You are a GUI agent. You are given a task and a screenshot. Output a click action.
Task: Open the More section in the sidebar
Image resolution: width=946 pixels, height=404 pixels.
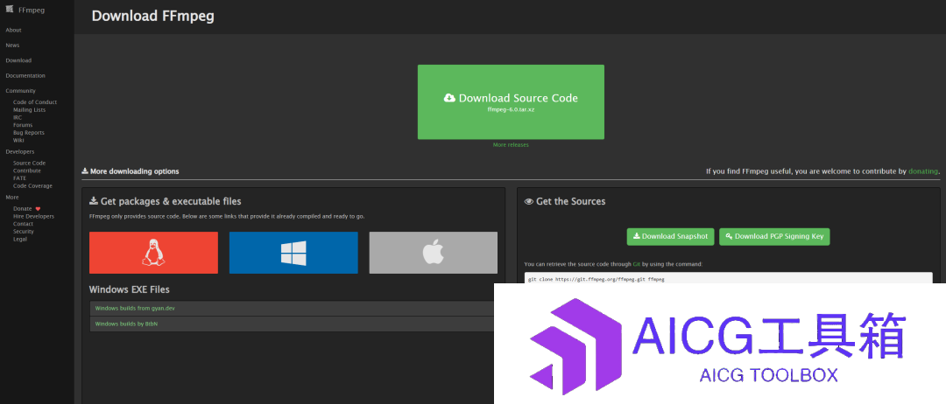[x=12, y=198]
